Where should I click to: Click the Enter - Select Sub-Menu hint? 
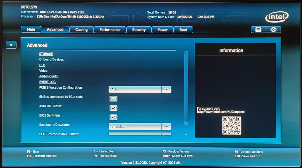178,156
